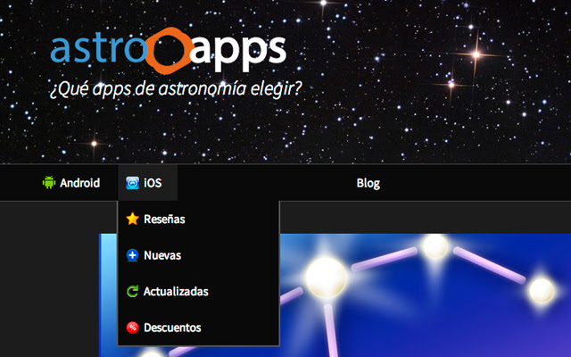Open the Android menu item
The width and height of the screenshot is (571, 357).
point(71,182)
